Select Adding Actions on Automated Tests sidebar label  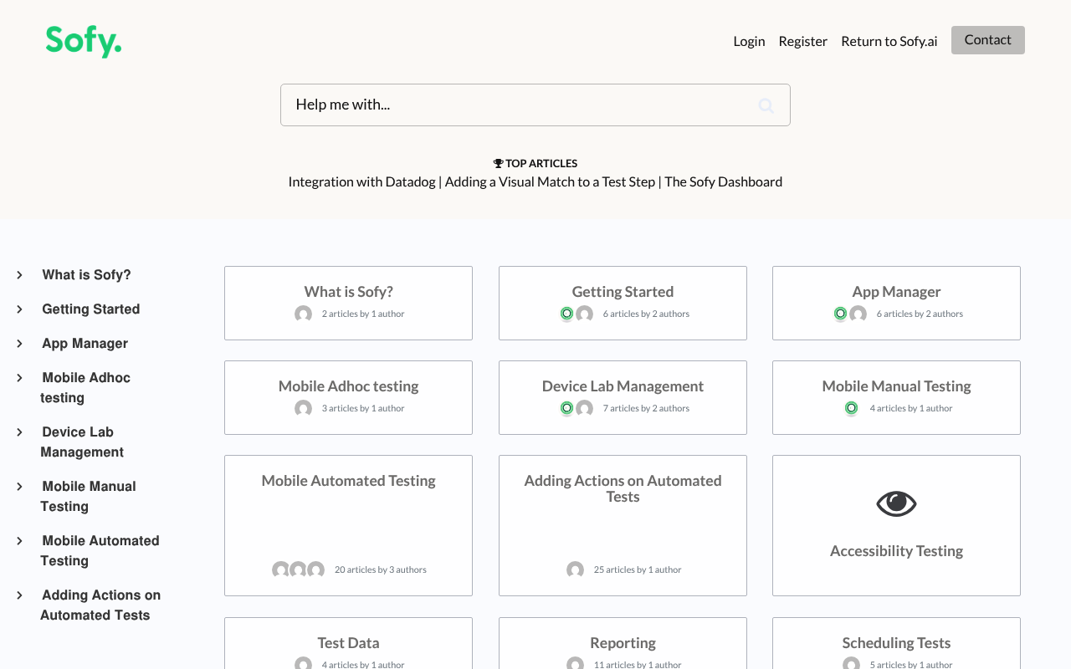(100, 605)
